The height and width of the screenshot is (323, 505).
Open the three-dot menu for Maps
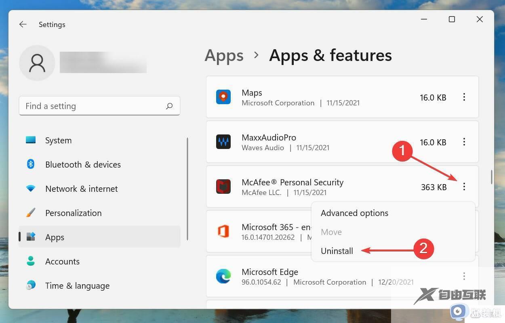[464, 97]
